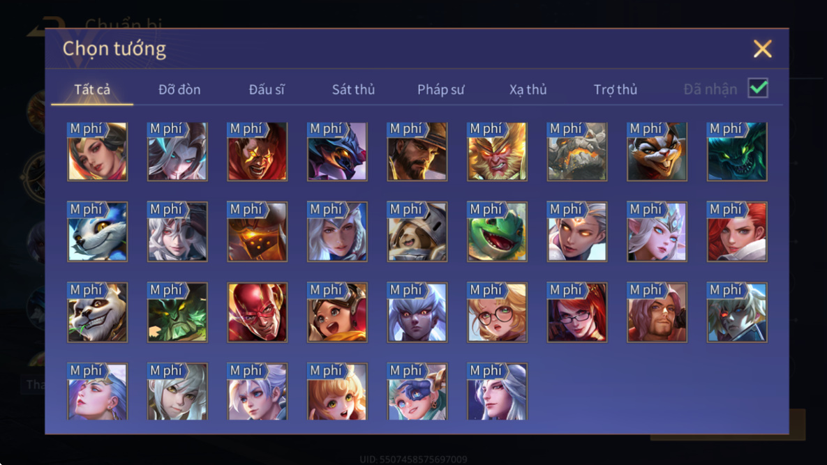Choose the sloth in knight armor
The image size is (827, 465).
[x=417, y=231]
